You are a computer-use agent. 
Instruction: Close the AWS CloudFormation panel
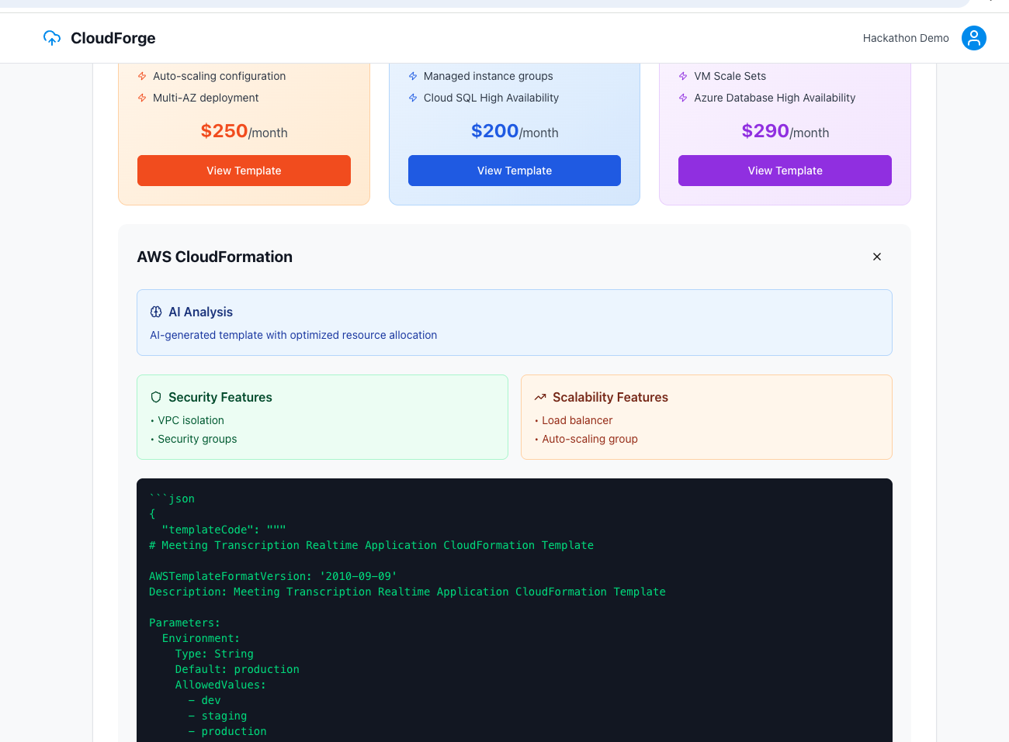(x=877, y=257)
